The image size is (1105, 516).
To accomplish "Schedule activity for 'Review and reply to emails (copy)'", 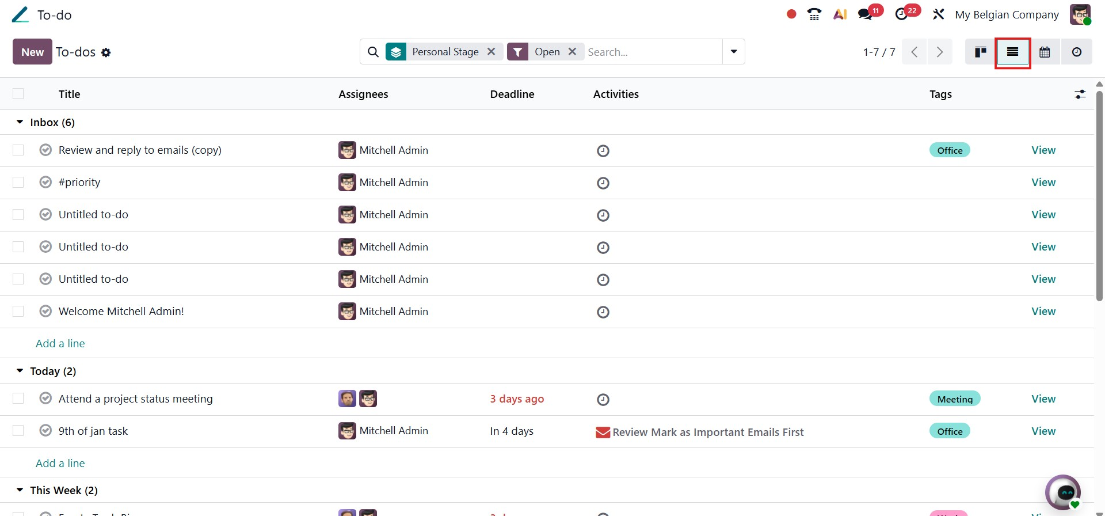I will point(603,151).
